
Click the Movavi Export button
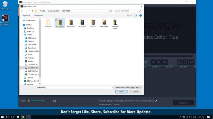183,103
